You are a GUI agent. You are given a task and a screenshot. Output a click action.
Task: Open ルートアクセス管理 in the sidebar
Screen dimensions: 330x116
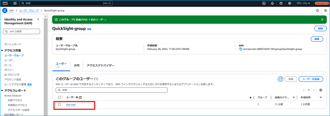click(x=15, y=84)
